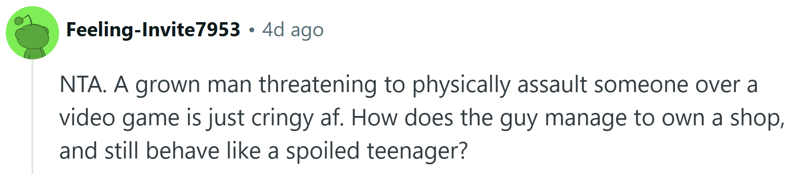Click the dot separator before the timestamp
The height and width of the screenshot is (174, 789).
click(x=252, y=31)
